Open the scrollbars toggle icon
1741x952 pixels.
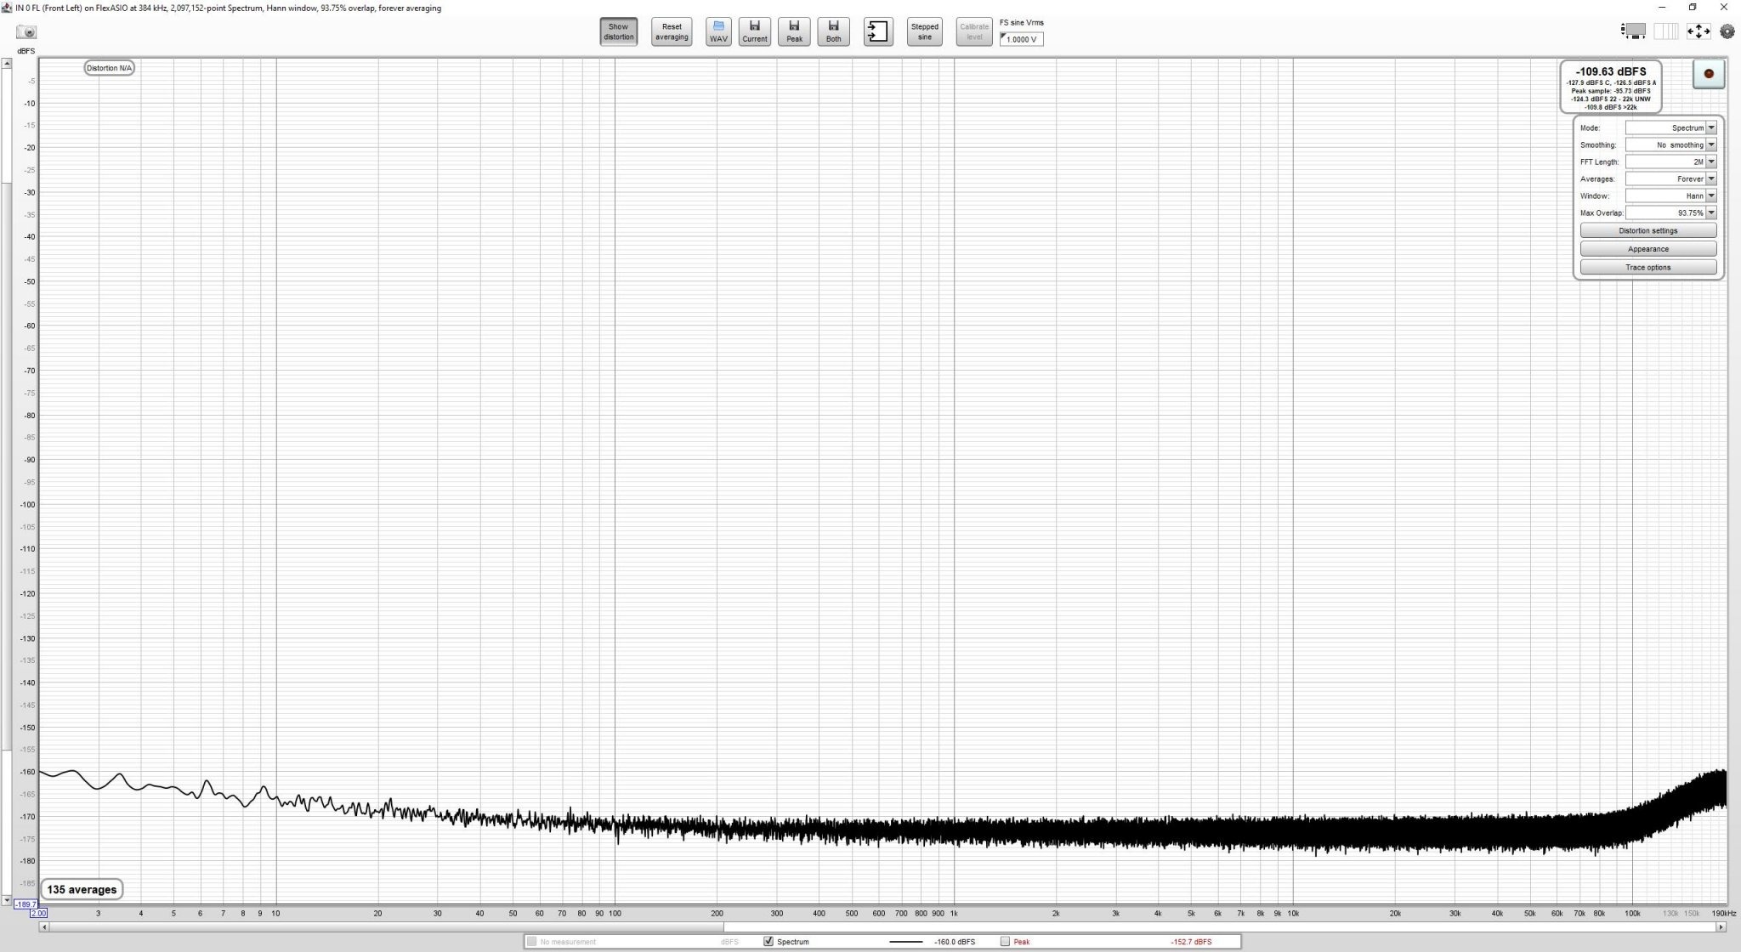coord(1633,31)
